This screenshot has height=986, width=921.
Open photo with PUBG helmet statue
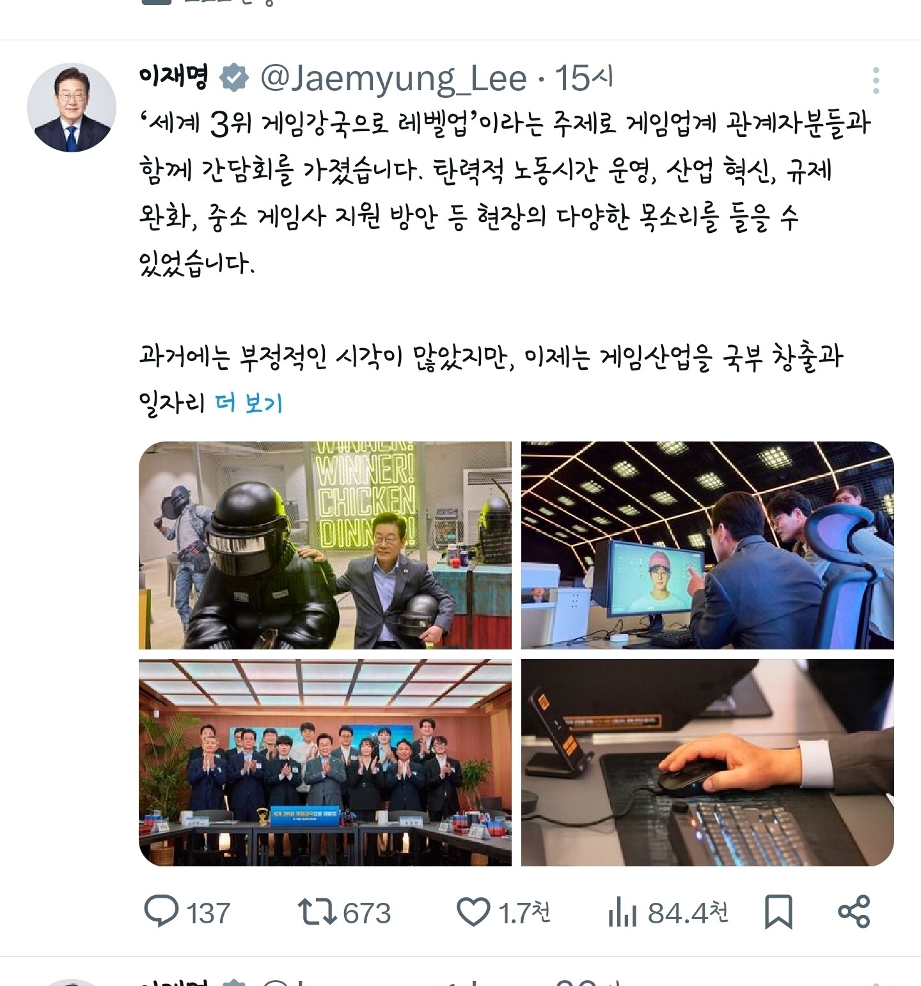[x=325, y=545]
